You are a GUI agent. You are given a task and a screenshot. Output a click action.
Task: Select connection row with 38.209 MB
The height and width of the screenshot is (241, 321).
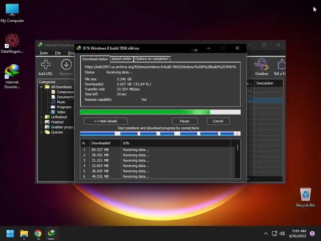157,171
